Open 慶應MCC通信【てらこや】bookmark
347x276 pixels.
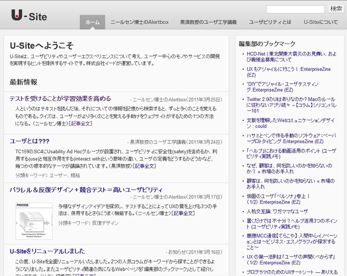[x=292, y=241]
